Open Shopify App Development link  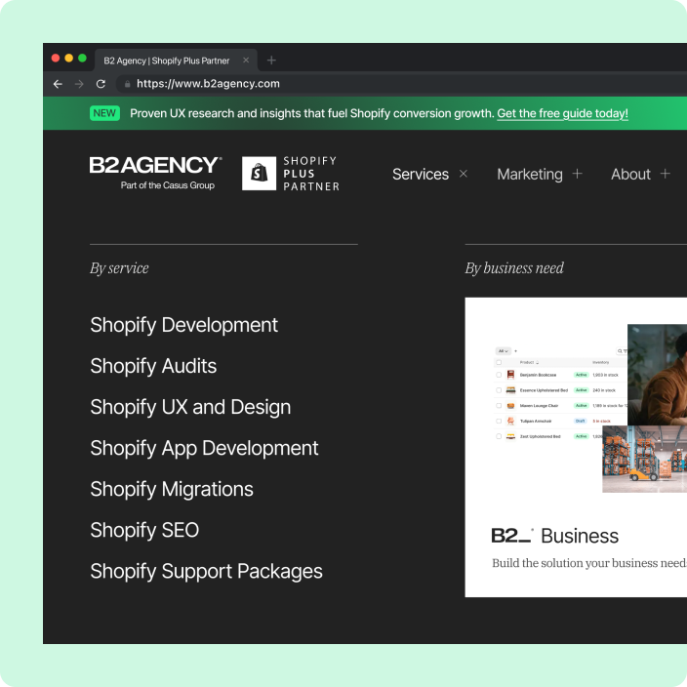point(204,449)
